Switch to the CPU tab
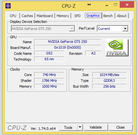 point(13,16)
